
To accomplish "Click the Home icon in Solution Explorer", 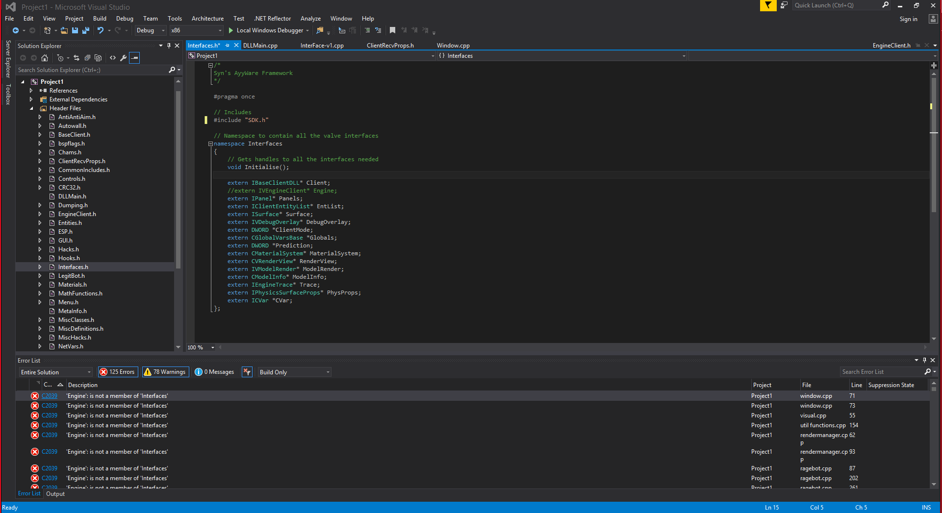I will 45,58.
